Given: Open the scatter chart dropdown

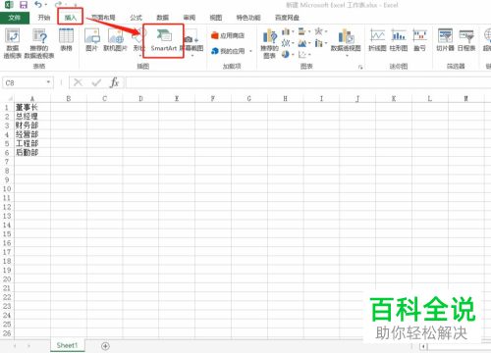Looking at the screenshot, I should [x=304, y=54].
